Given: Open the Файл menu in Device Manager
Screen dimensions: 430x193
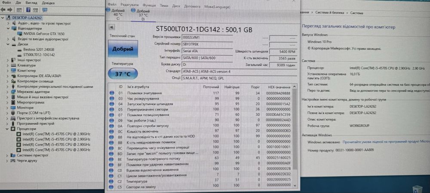Looking at the screenshot, I should pyautogui.click(x=6, y=3).
